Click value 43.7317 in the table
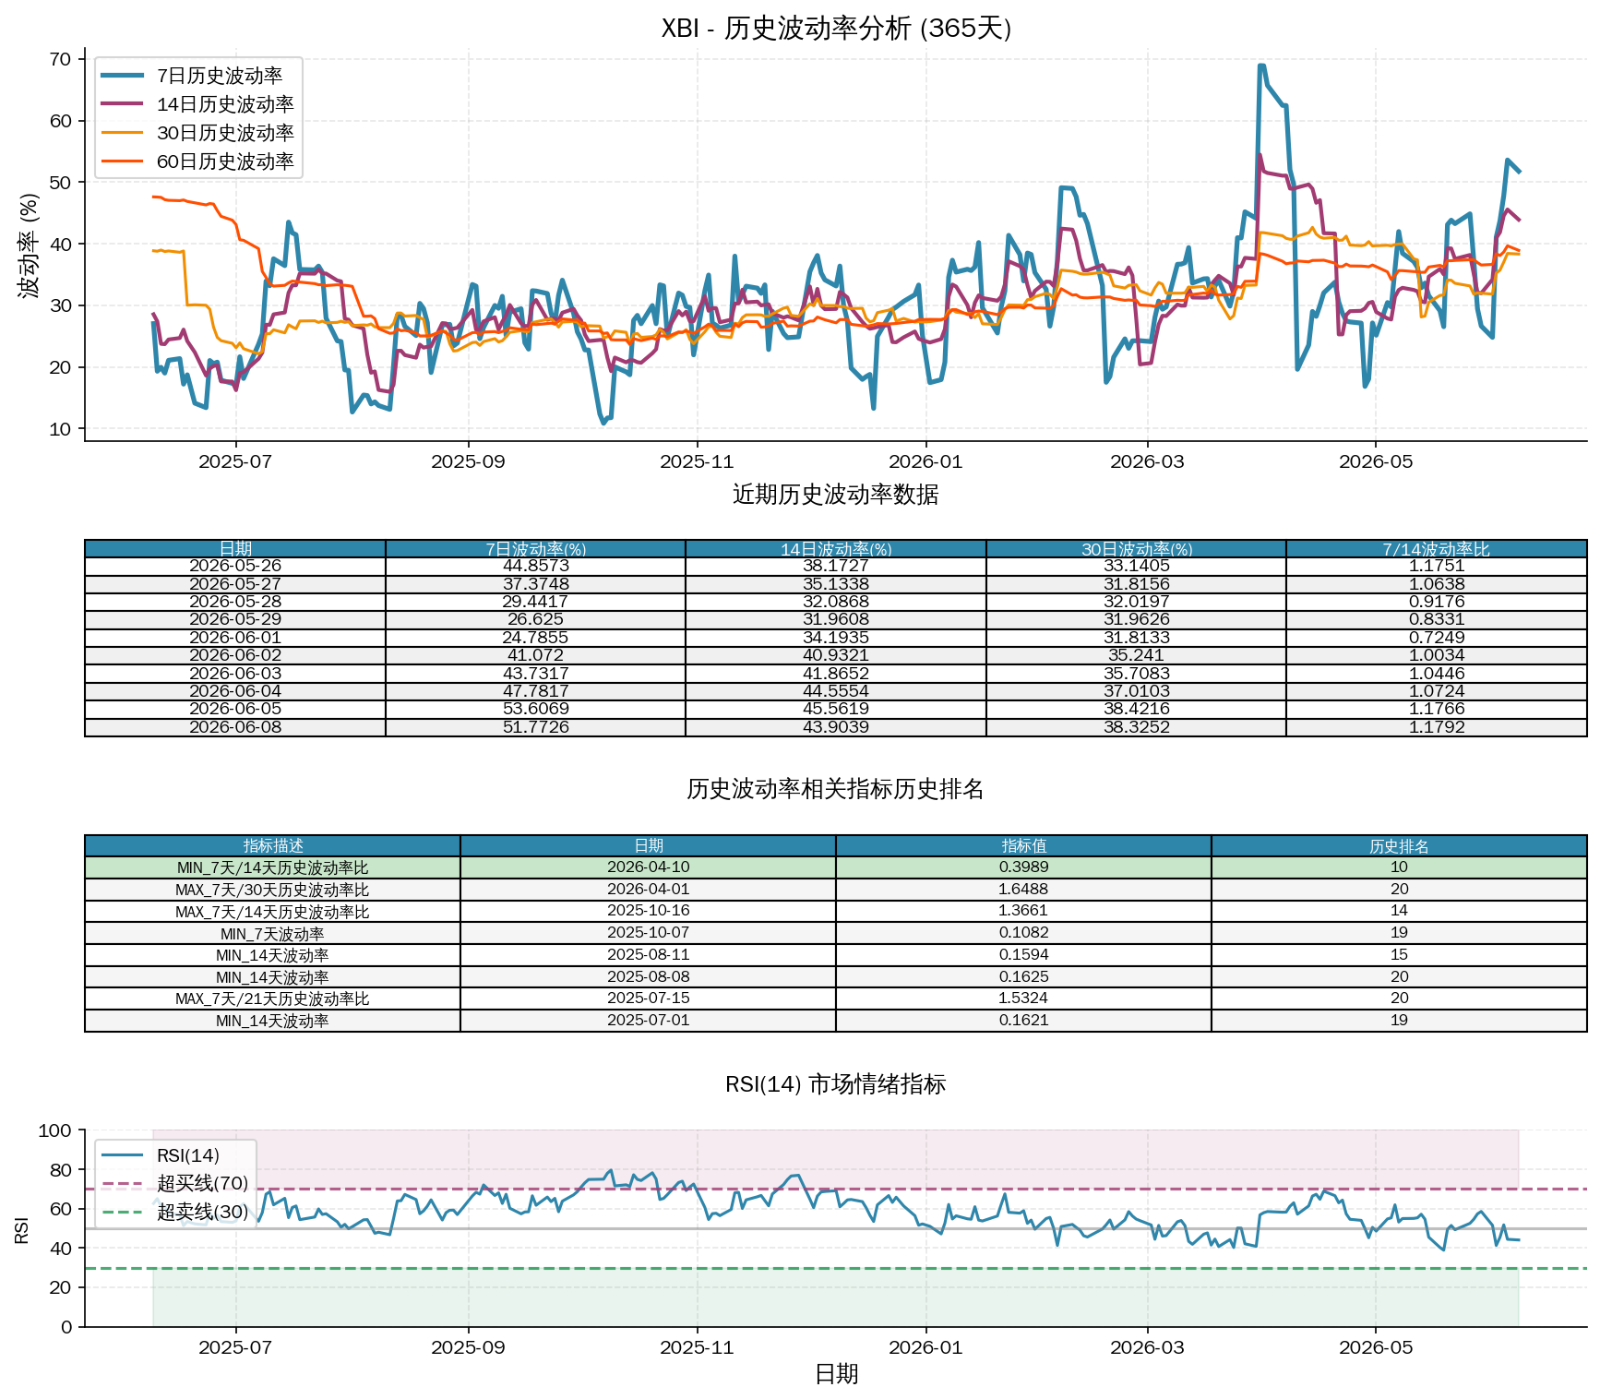This screenshot has height=1399, width=1600. click(x=535, y=674)
